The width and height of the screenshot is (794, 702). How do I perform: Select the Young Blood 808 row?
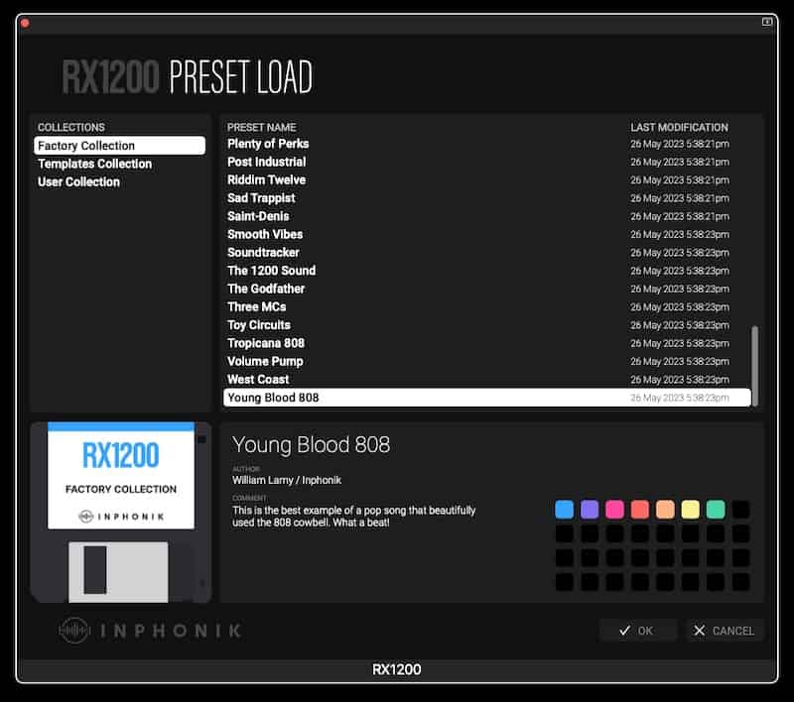pyautogui.click(x=487, y=398)
